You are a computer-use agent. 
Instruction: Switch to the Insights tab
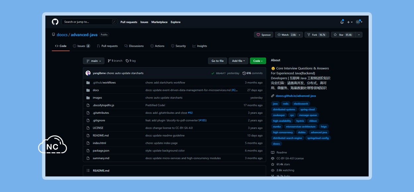click(200, 46)
